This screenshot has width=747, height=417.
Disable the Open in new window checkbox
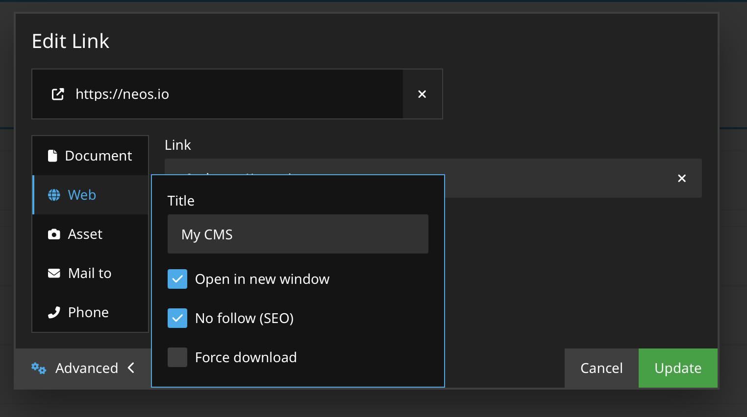tap(177, 279)
